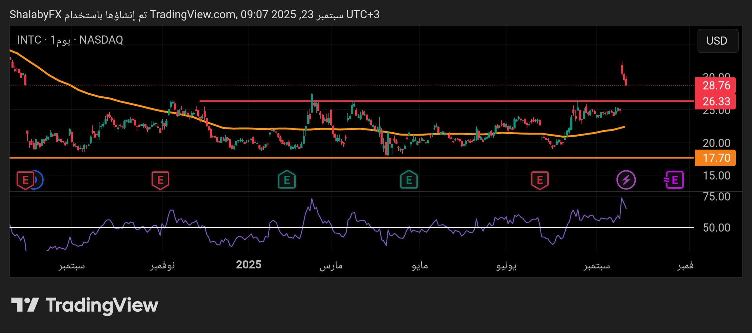Click the مايو label on time axis
Image resolution: width=752 pixels, height=333 pixels.
click(x=420, y=265)
